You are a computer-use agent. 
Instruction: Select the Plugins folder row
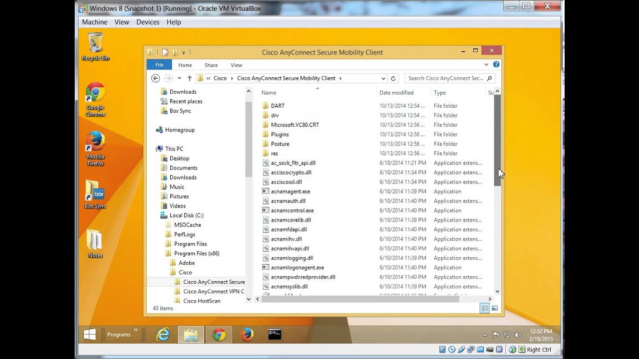pos(280,135)
